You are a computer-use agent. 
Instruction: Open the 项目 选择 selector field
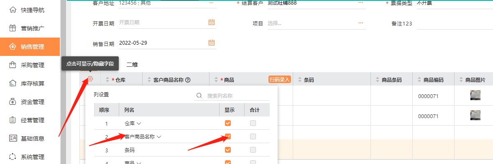[317, 23]
